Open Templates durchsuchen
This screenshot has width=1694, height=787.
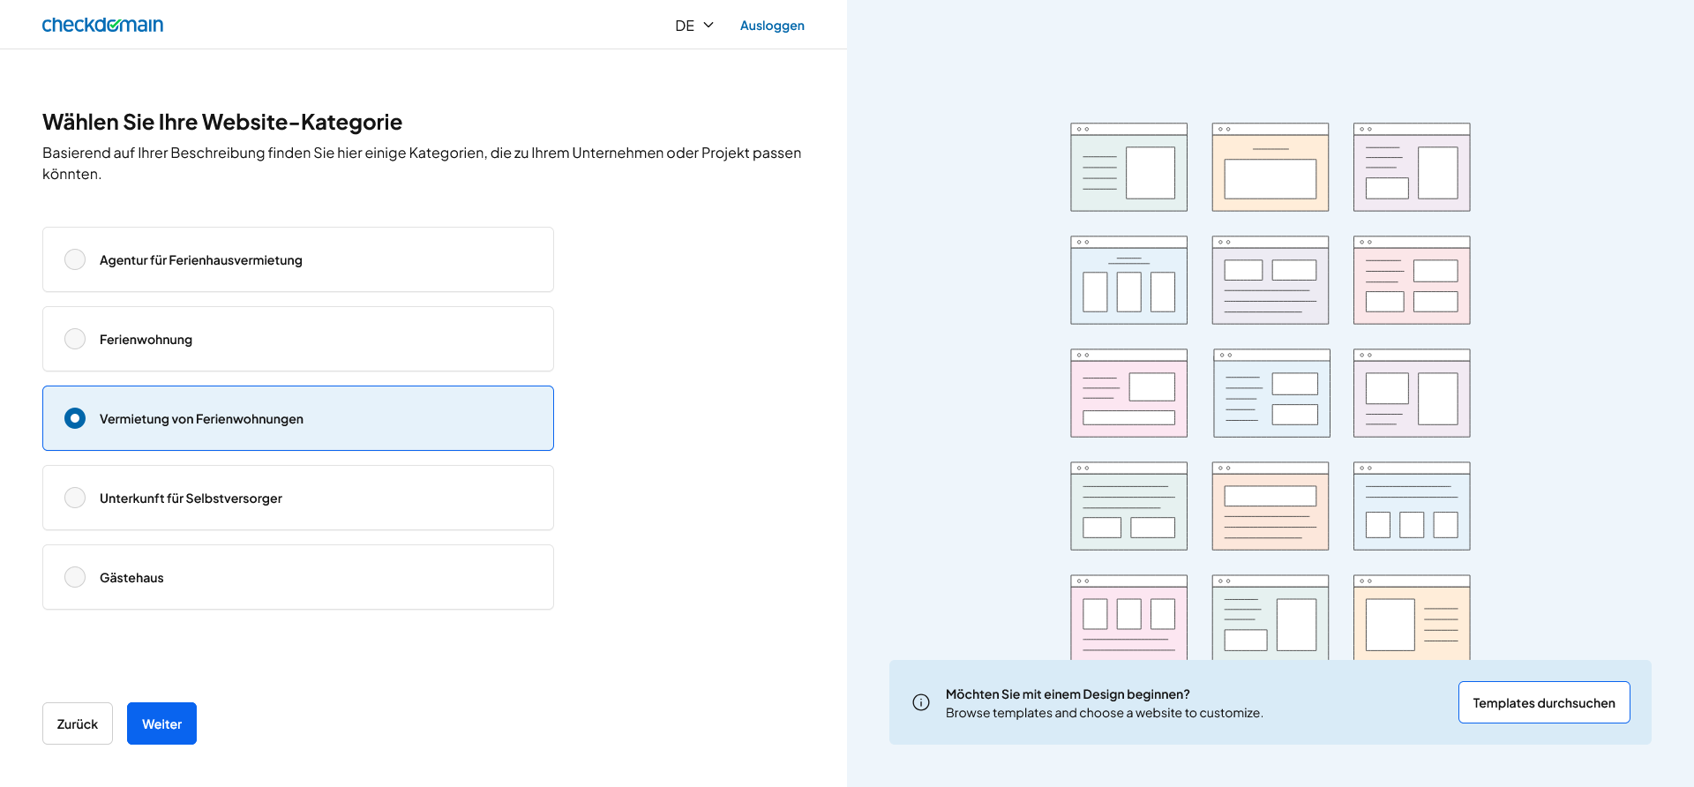click(1544, 702)
